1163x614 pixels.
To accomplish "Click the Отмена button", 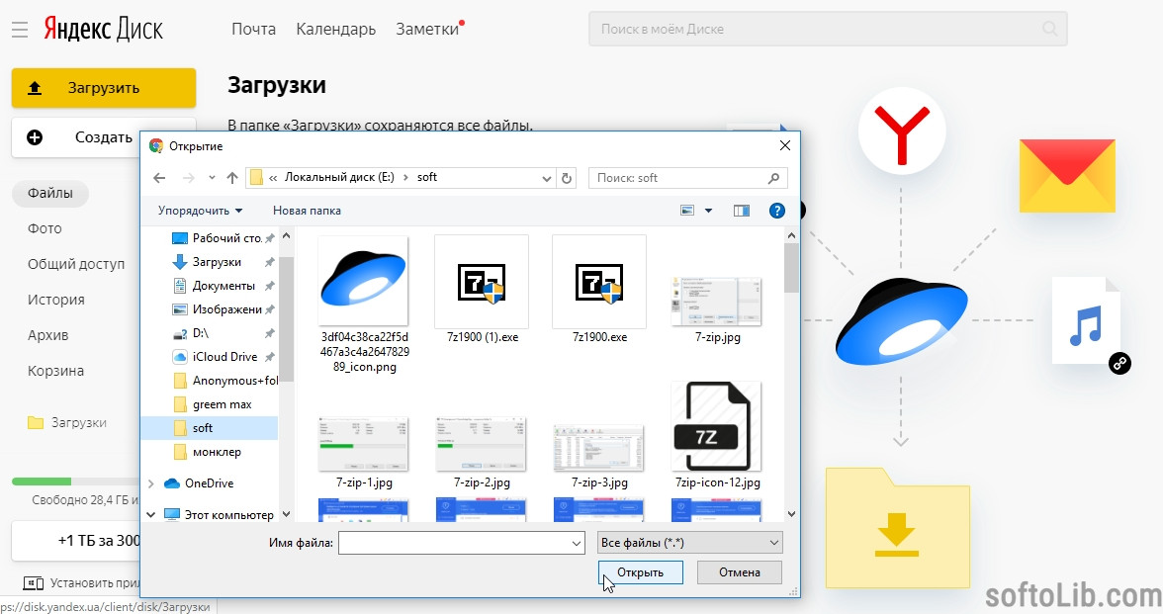I will coord(740,572).
